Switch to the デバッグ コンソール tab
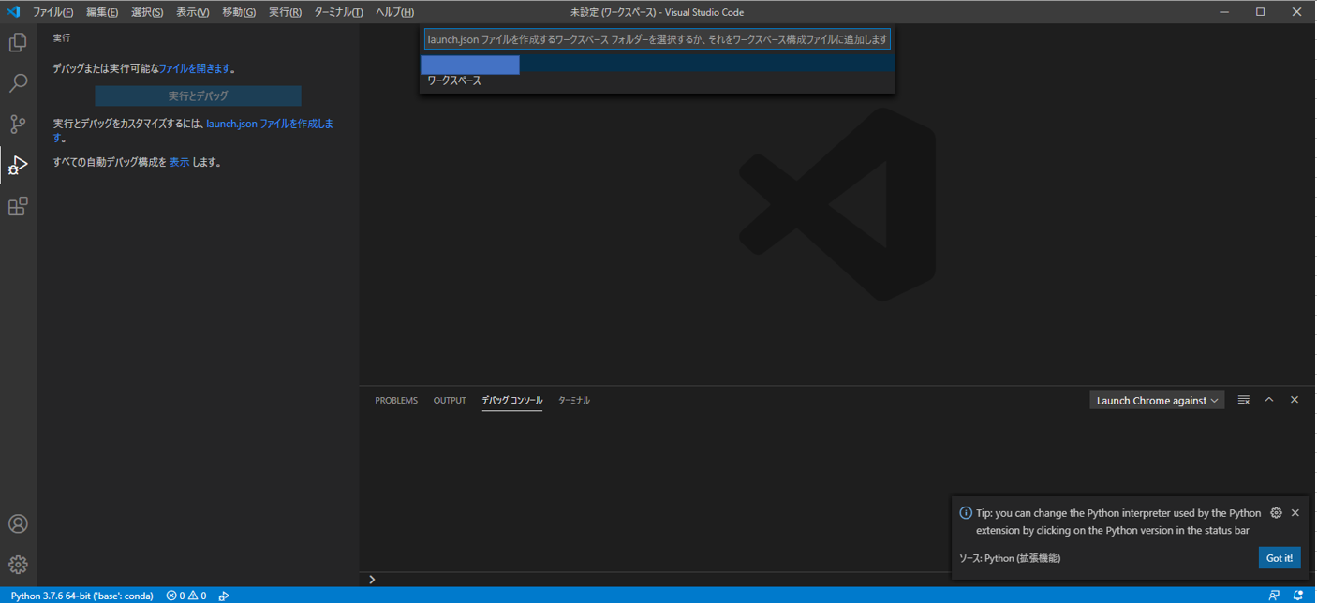The width and height of the screenshot is (1317, 603). coord(511,401)
